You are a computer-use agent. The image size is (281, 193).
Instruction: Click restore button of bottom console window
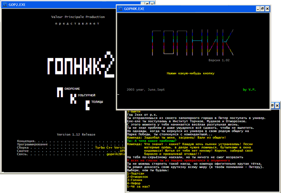(272, 106)
